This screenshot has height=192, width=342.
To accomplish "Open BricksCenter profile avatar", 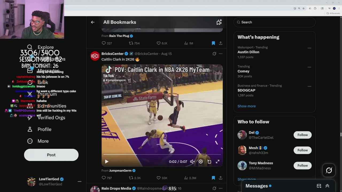I will pyautogui.click(x=95, y=56).
